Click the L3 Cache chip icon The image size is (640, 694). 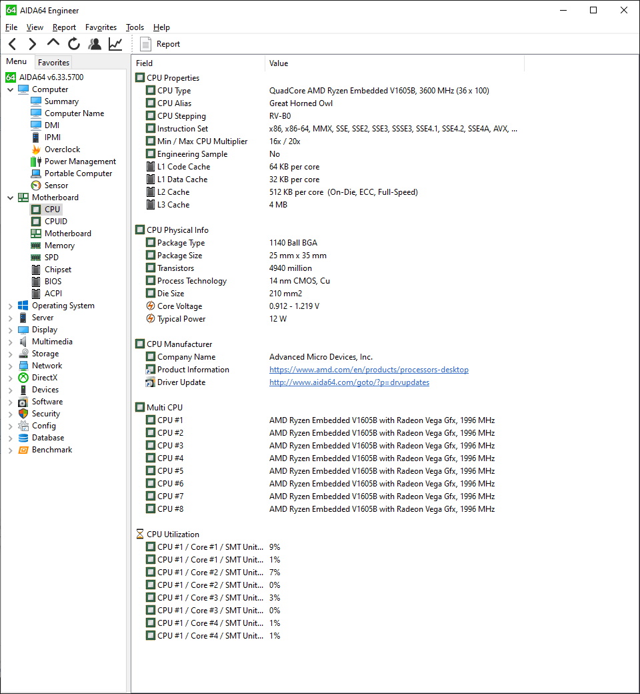pos(151,205)
